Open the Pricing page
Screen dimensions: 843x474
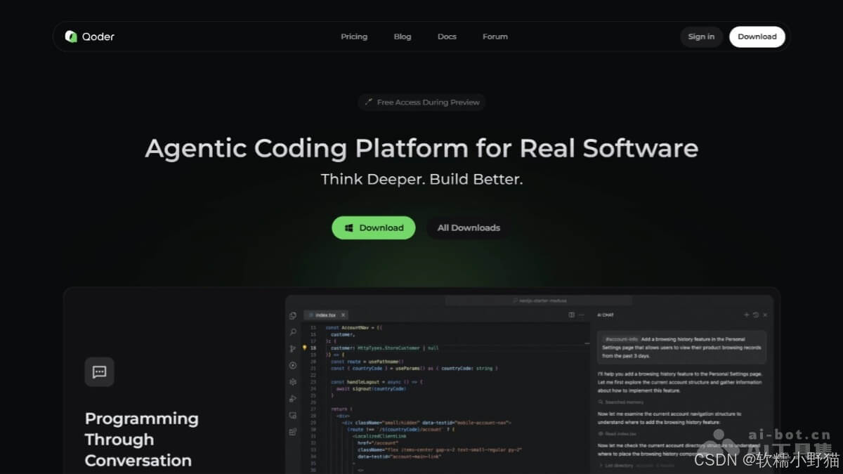(x=354, y=37)
